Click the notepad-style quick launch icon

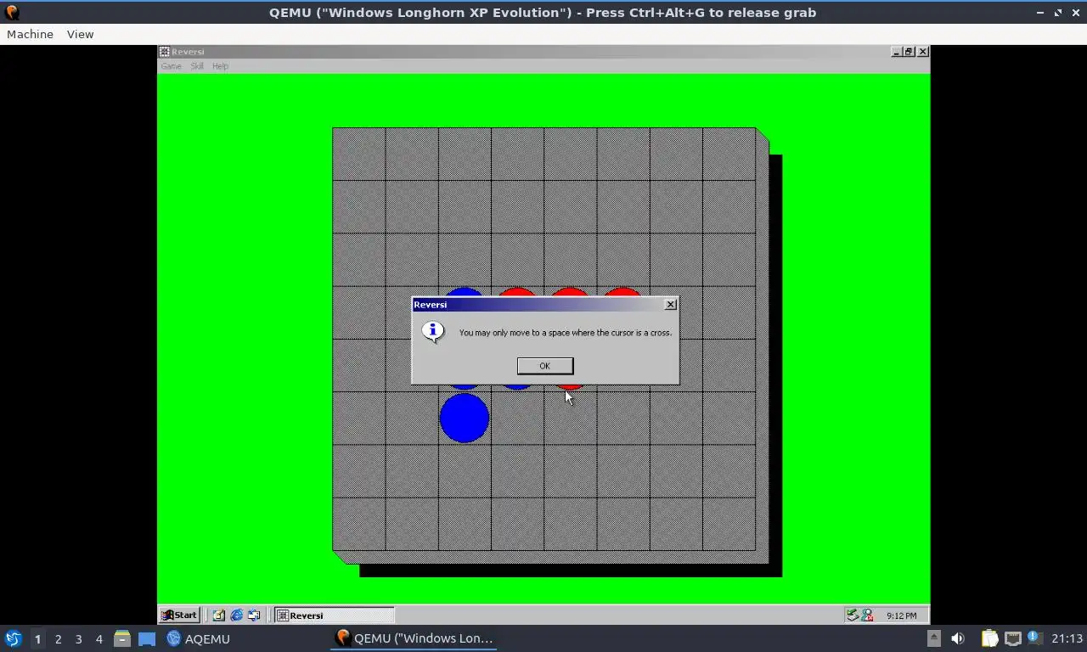click(219, 615)
